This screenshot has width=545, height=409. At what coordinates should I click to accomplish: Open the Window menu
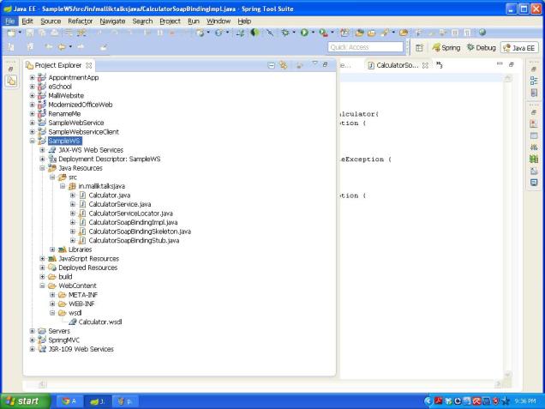coord(219,21)
